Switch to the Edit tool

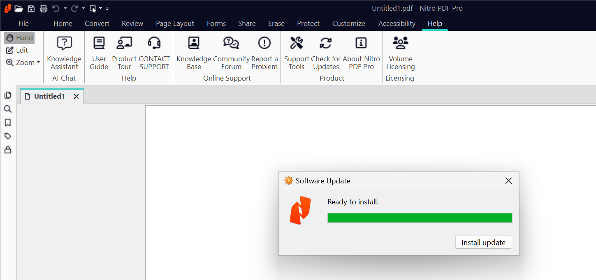pyautogui.click(x=17, y=50)
